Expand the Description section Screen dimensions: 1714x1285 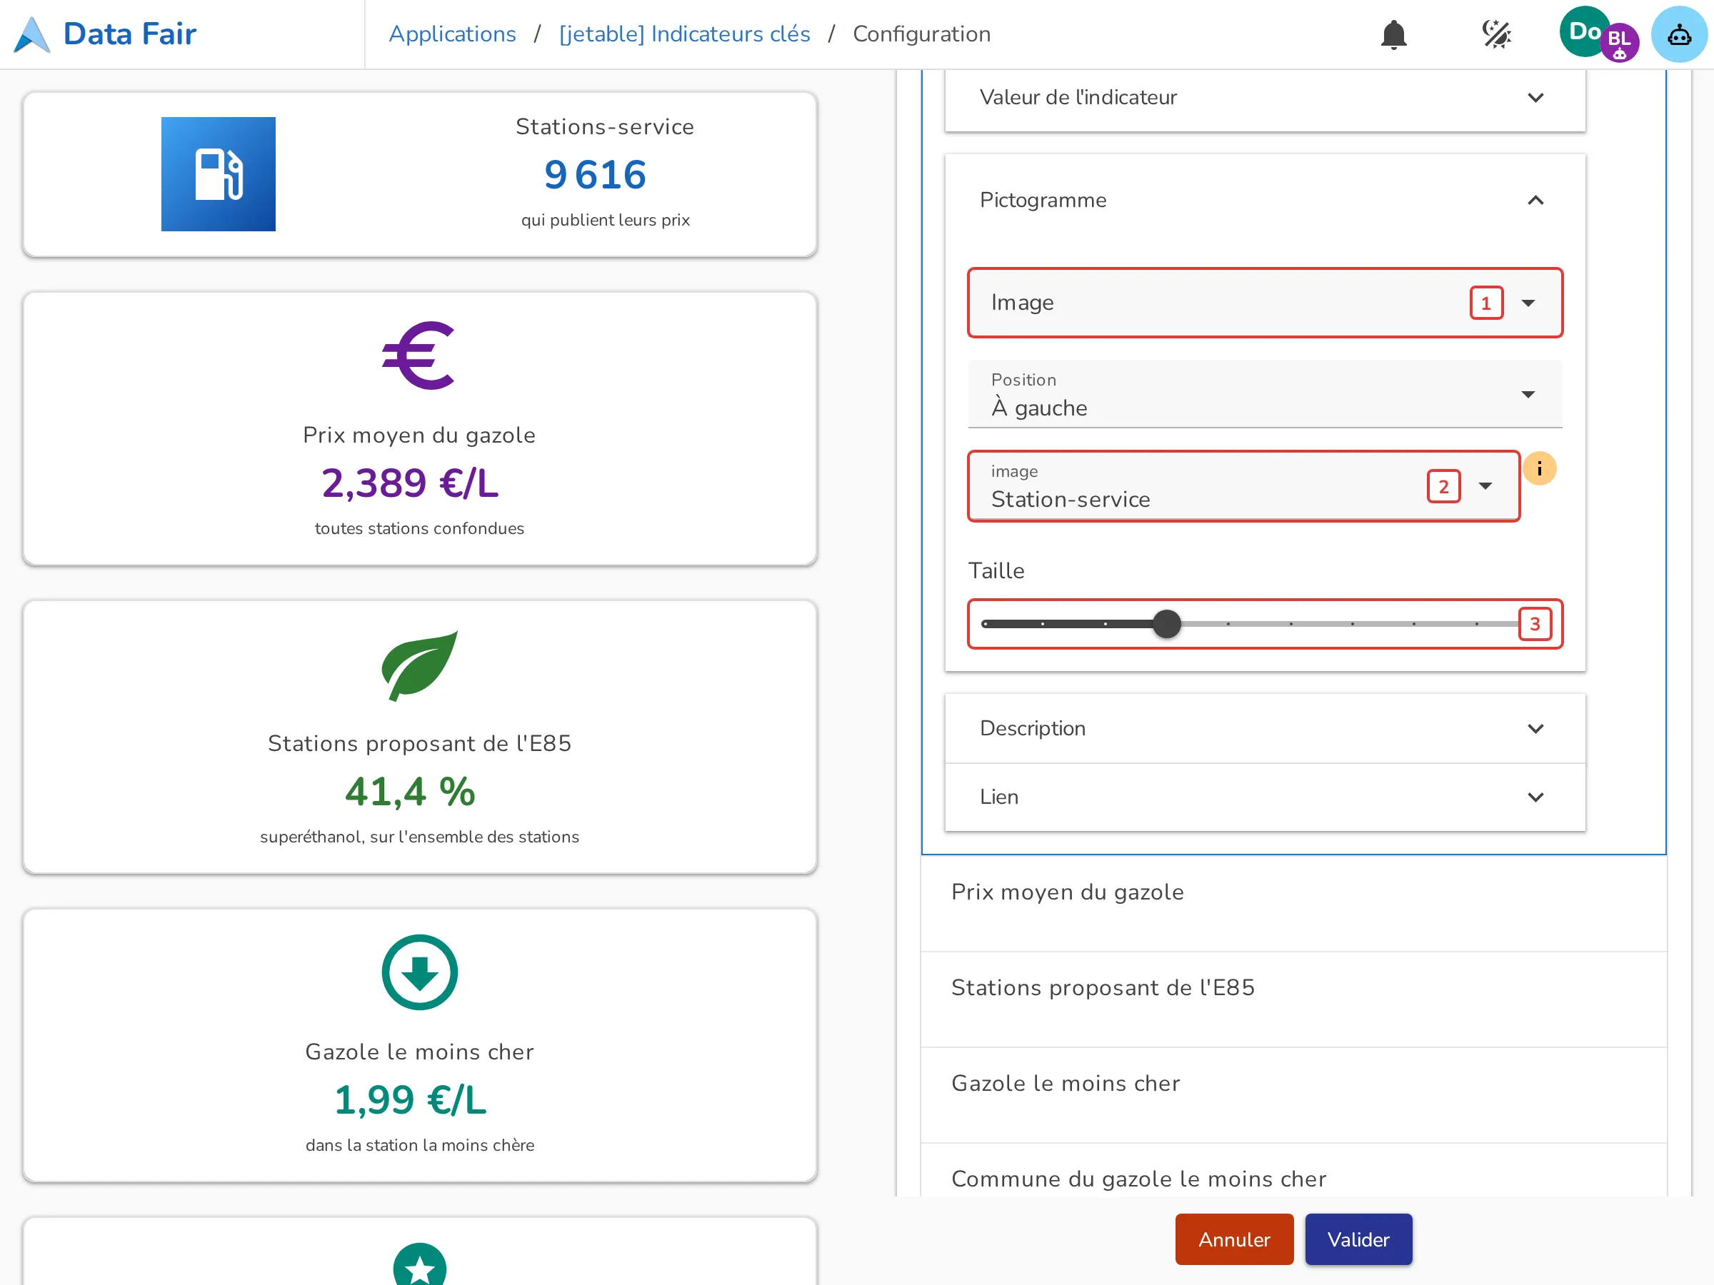coord(1265,728)
